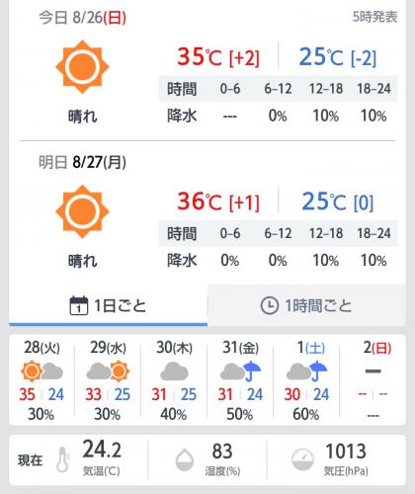Click the pressure gauge icon
The width and height of the screenshot is (415, 494).
302,459
